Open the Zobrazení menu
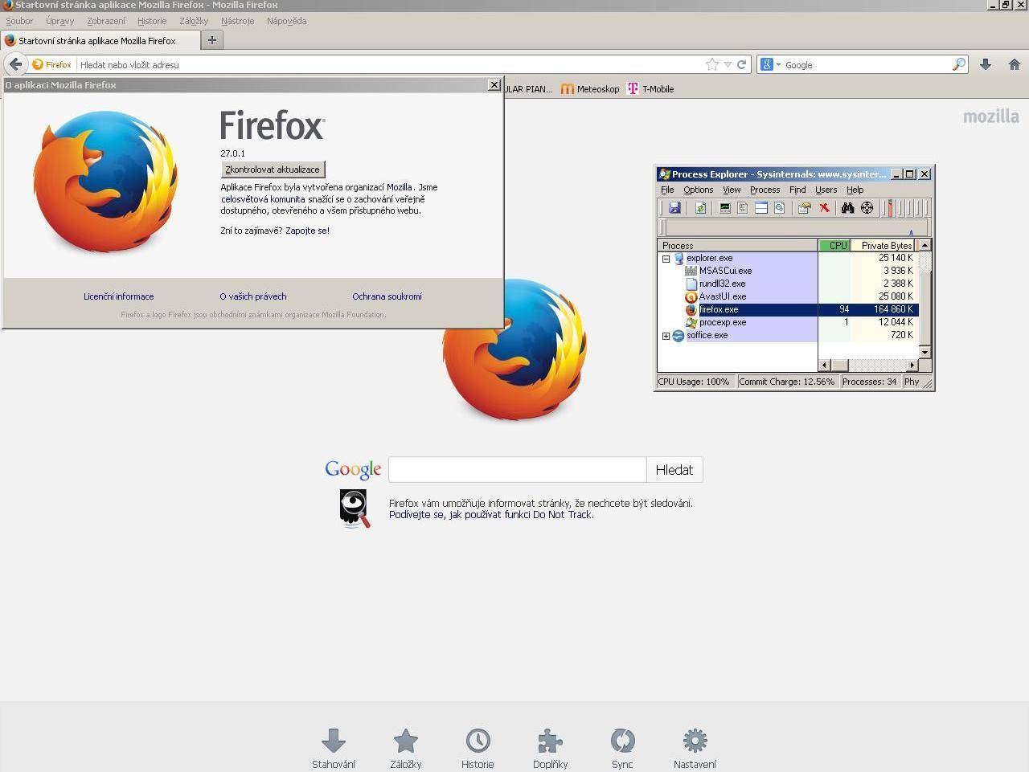 pos(106,21)
